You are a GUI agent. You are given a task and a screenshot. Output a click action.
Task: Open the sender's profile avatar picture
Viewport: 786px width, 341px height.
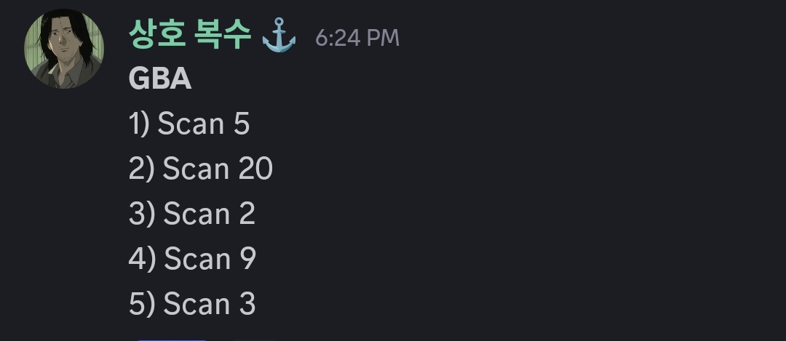click(65, 49)
